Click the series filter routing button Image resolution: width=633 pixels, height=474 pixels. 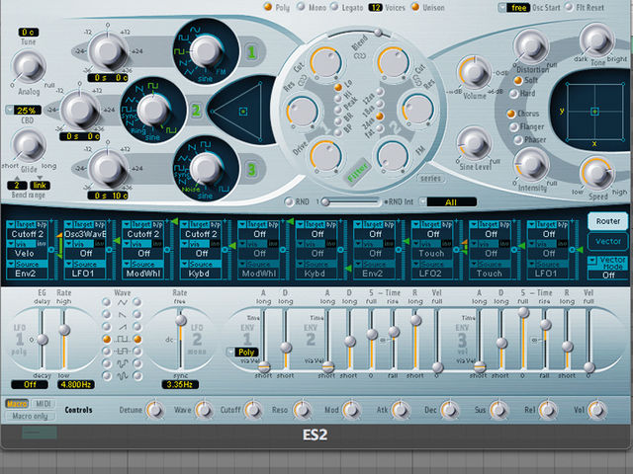[x=430, y=178]
